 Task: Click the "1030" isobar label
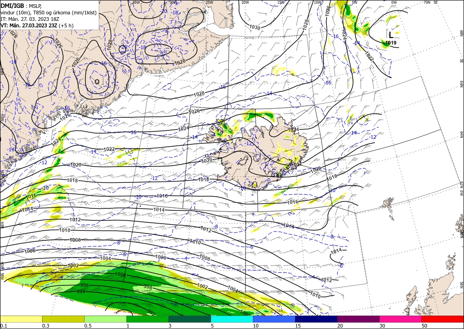(x=255, y=27)
